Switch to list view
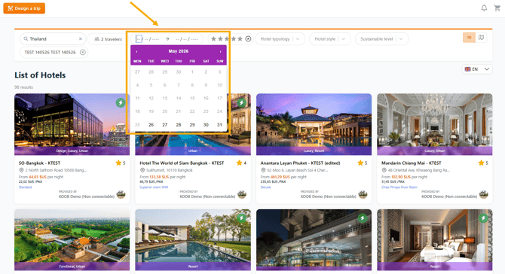Image resolution: width=505 pixels, height=274 pixels. [x=469, y=38]
